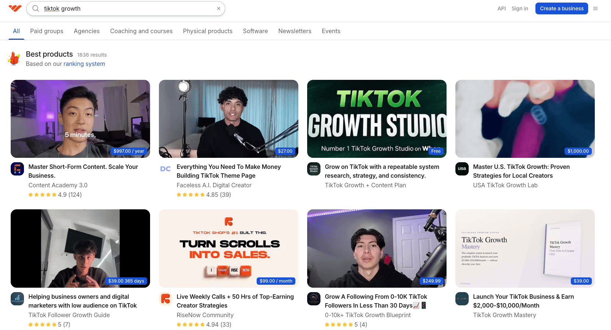611x330 pixels.
Task: Open the Software tab
Action: coord(256,31)
